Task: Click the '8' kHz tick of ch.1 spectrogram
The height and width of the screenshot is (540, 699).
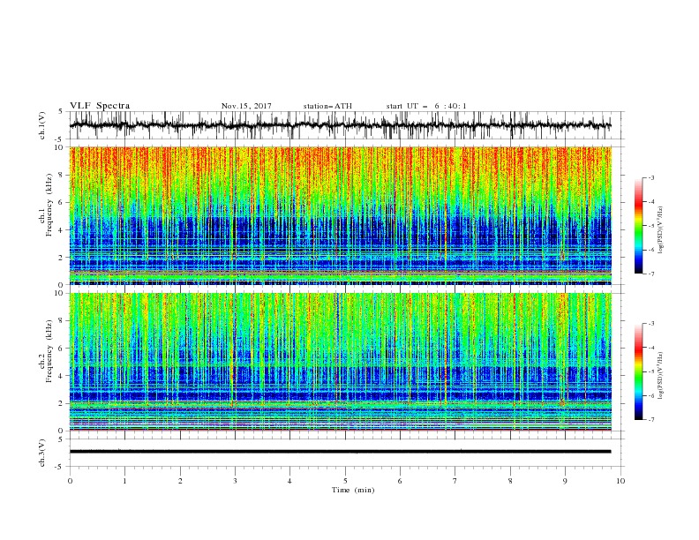Action: (x=61, y=175)
